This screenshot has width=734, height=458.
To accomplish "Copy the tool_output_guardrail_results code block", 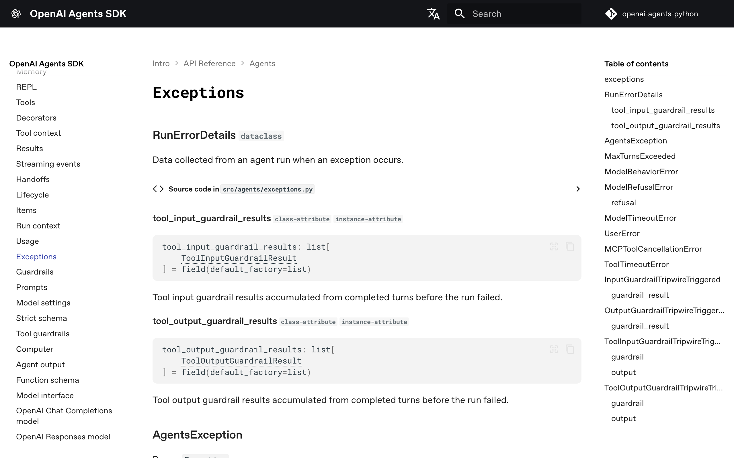I will click(x=570, y=349).
